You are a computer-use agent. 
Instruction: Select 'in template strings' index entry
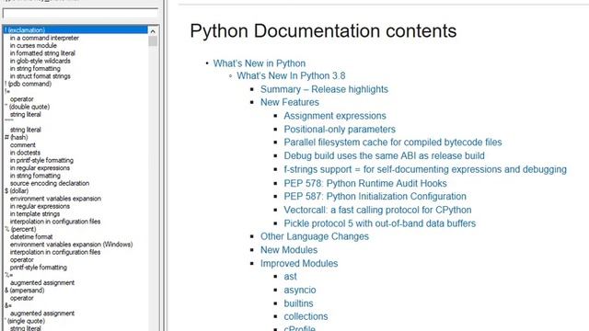(35, 214)
